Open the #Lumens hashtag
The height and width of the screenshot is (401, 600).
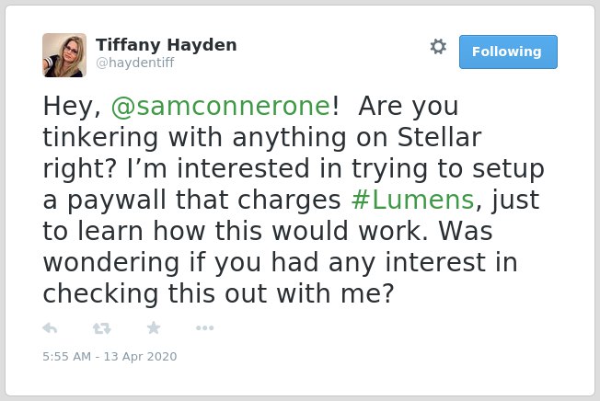413,200
